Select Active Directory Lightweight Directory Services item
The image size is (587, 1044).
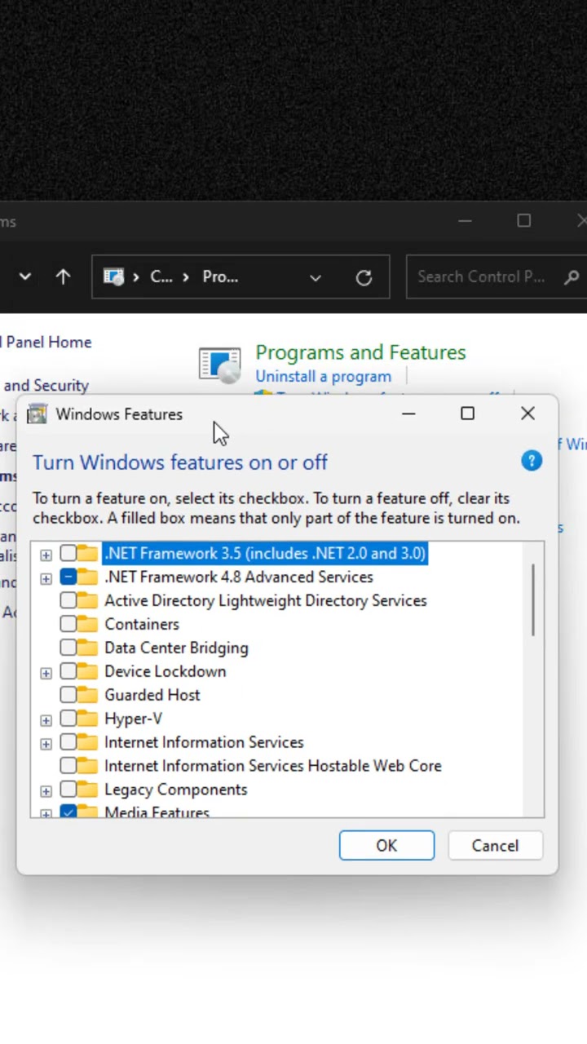pos(265,600)
